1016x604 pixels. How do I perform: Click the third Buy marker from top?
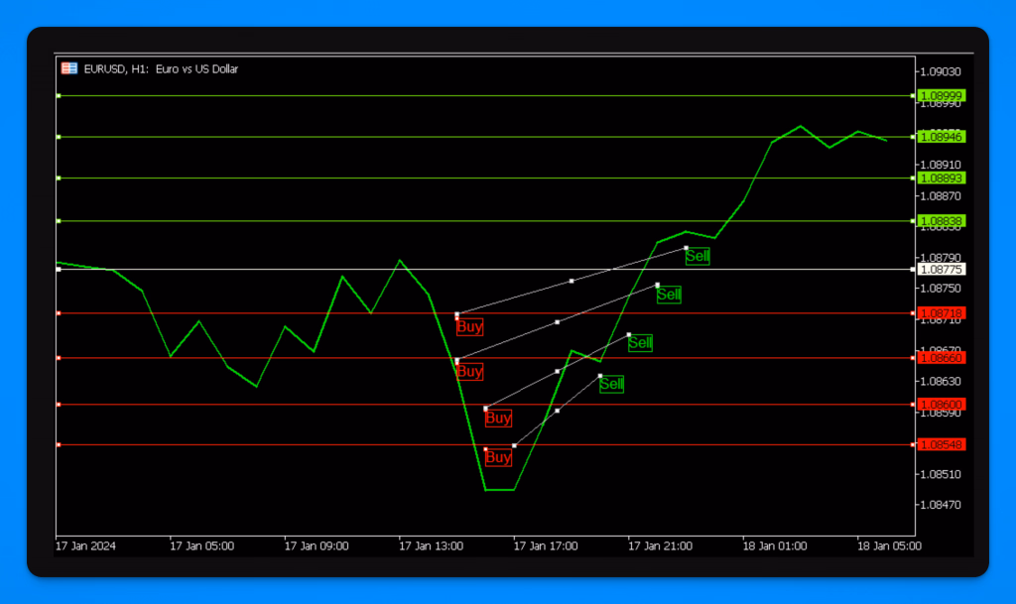(498, 419)
